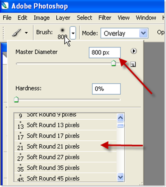Open the Brush preset picker dropdown arrow
The width and height of the screenshot is (166, 187).
click(73, 33)
